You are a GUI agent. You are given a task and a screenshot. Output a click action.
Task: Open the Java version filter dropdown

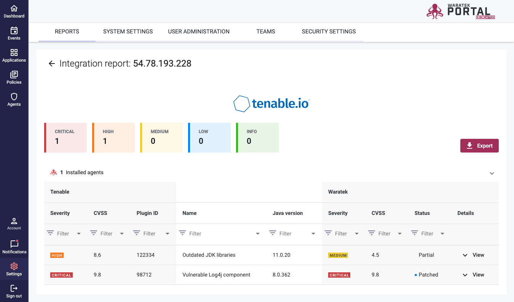[x=313, y=234]
